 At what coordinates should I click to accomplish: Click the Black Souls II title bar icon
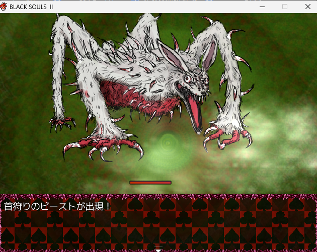click(x=5, y=7)
